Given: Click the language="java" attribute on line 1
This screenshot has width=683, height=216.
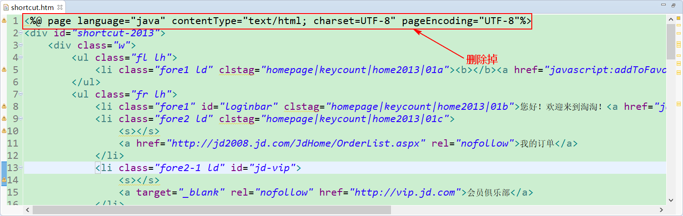Looking at the screenshot, I should click(122, 21).
